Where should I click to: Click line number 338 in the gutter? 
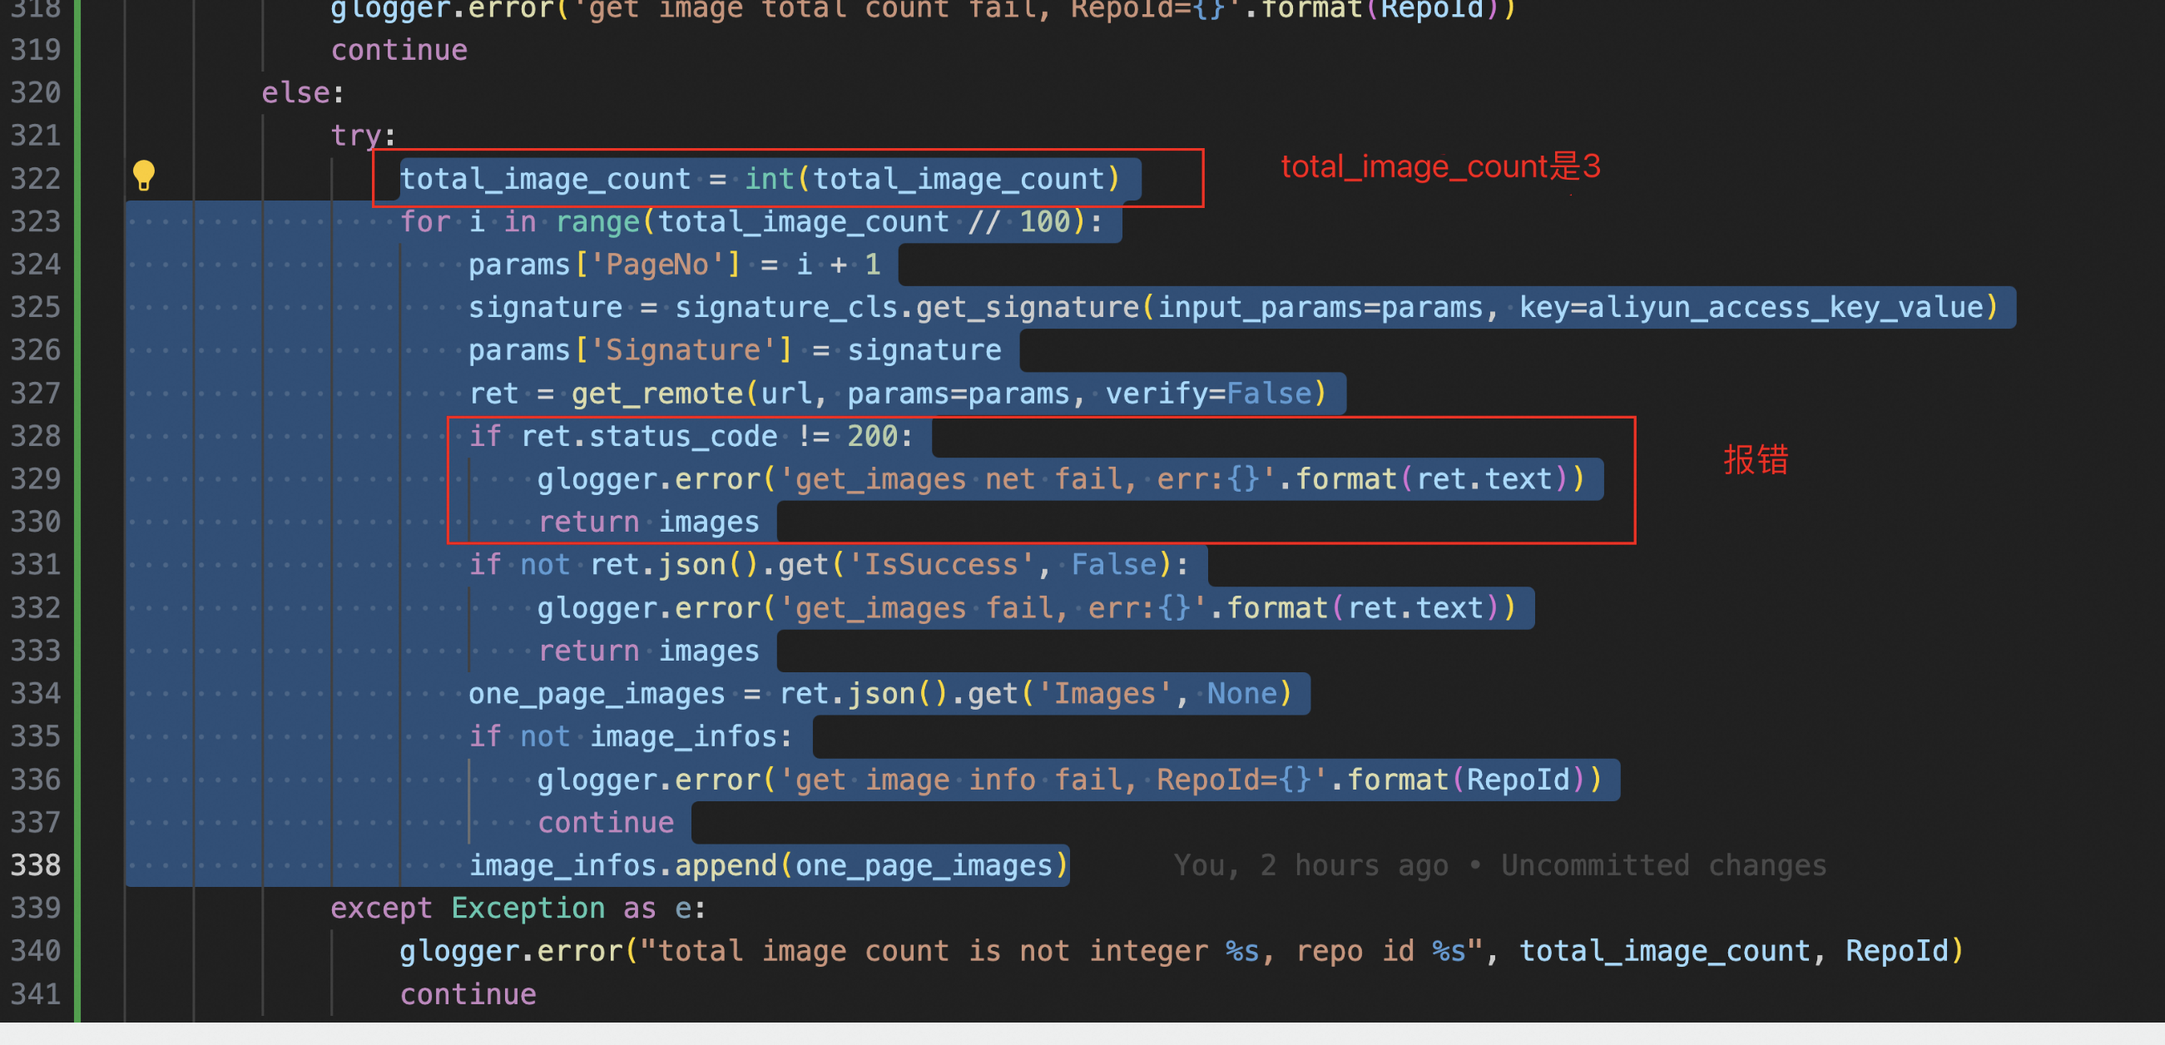(35, 865)
